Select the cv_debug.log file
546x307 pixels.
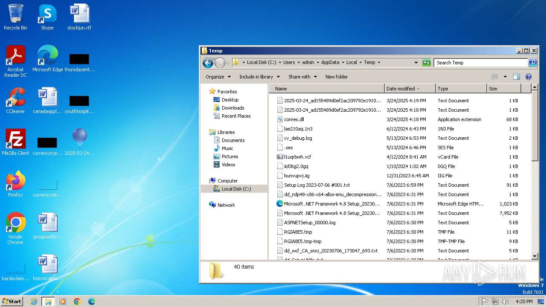[x=298, y=138]
